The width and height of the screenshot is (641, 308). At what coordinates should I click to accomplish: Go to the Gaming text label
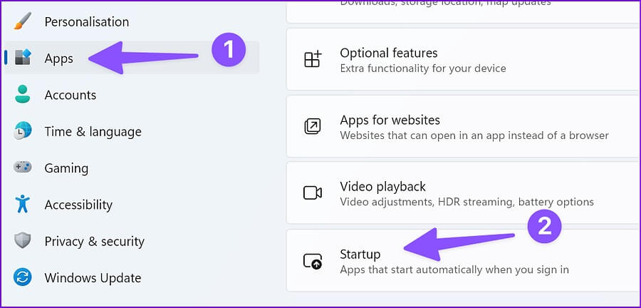coord(66,168)
